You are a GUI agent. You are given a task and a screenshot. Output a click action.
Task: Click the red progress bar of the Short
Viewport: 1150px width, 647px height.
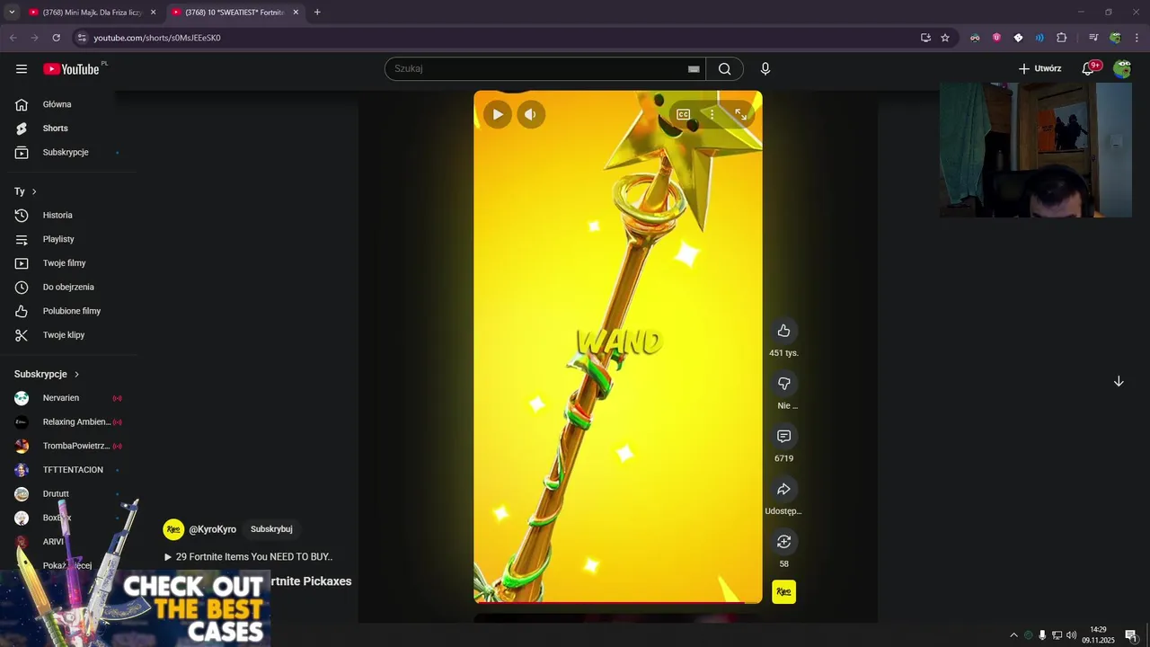[618, 602]
